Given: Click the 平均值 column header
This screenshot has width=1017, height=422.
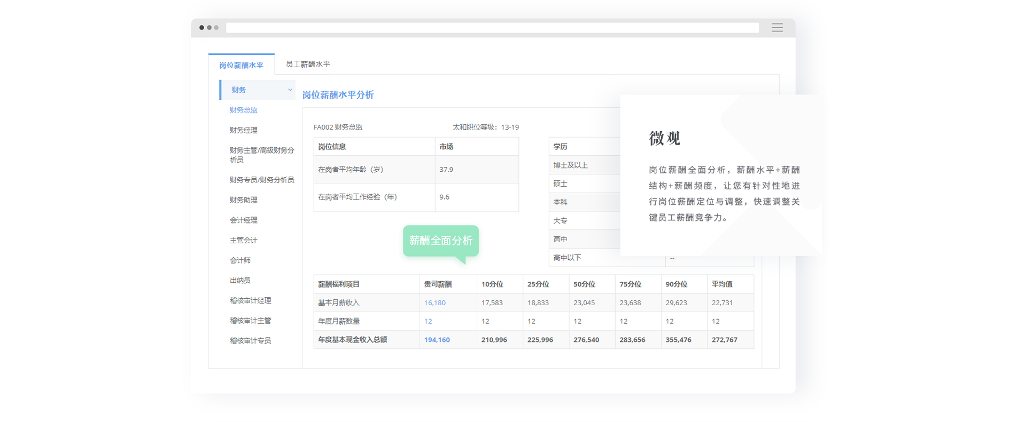Looking at the screenshot, I should 722,284.
